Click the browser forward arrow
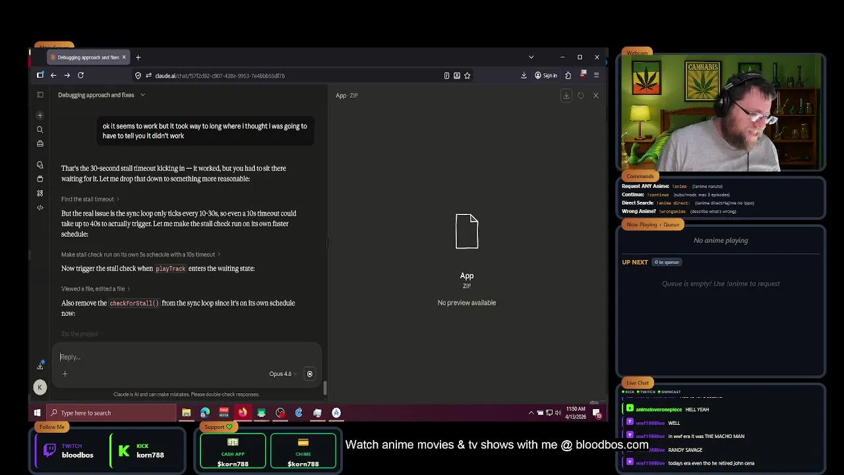The height and width of the screenshot is (475, 844). [67, 75]
